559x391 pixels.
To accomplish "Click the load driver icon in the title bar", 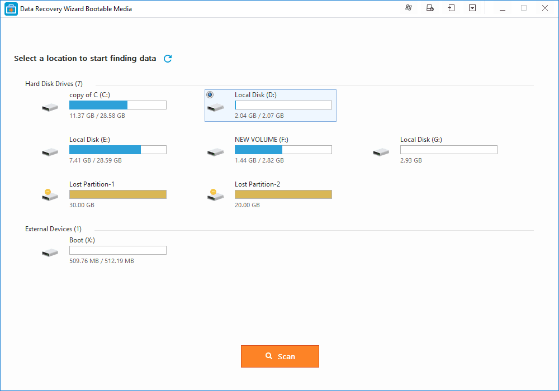I will (x=430, y=8).
